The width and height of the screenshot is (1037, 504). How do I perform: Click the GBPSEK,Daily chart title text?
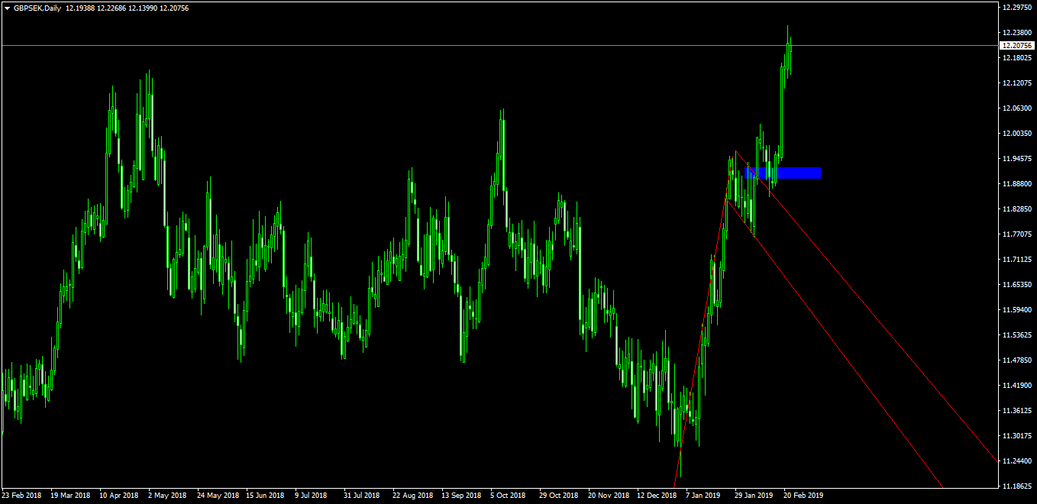click(x=37, y=8)
